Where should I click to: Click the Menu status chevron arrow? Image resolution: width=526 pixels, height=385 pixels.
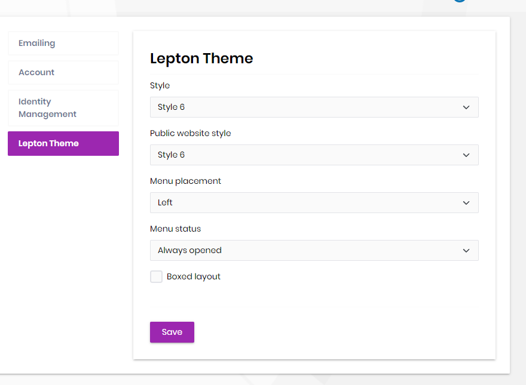click(x=466, y=251)
